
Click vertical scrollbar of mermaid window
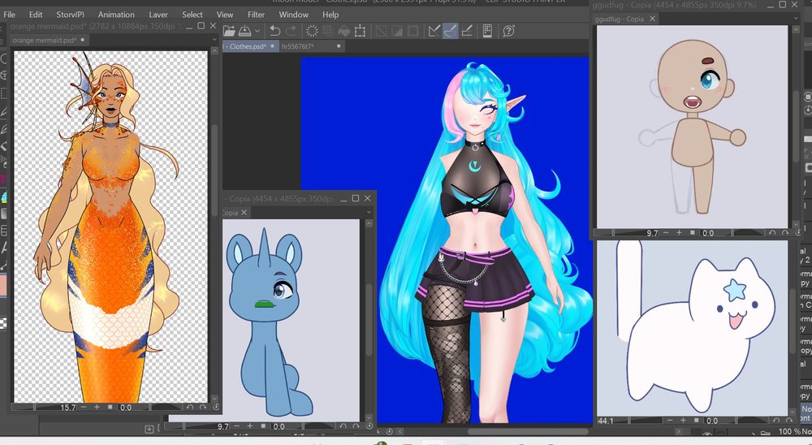coord(214,171)
